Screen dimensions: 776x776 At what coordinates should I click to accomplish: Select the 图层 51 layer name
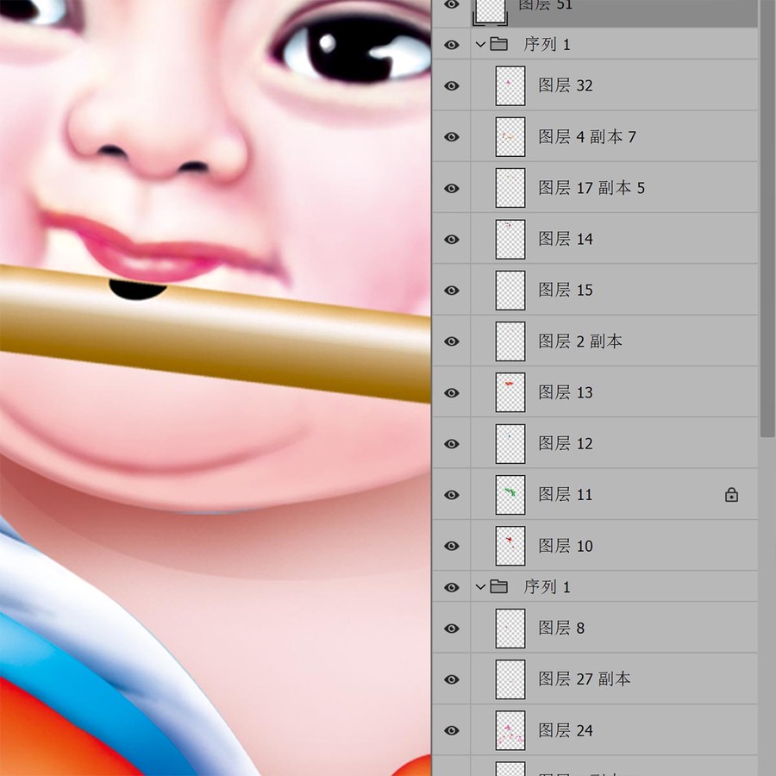546,5
